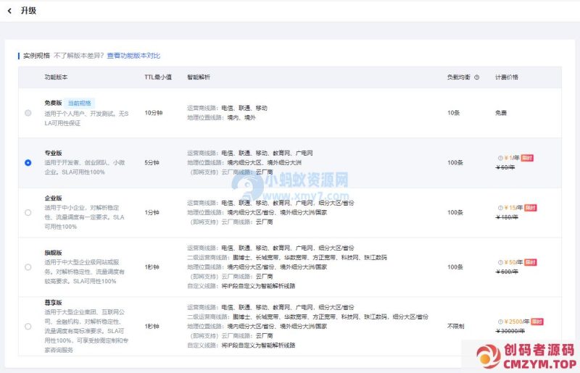Image resolution: width=580 pixels, height=373 pixels.
Task: Click the 功能版本 column header
Action: pos(57,77)
